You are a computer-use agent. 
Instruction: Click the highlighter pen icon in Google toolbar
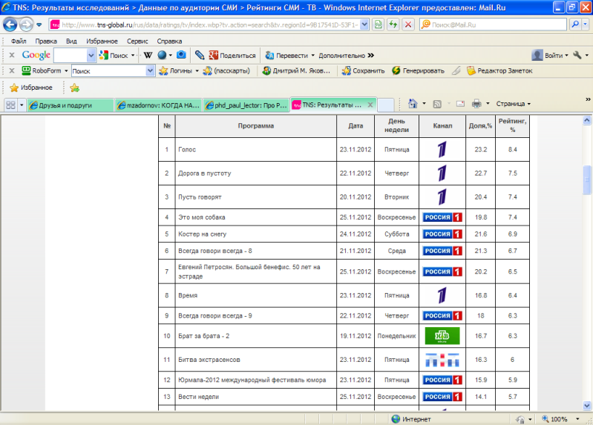coord(200,55)
